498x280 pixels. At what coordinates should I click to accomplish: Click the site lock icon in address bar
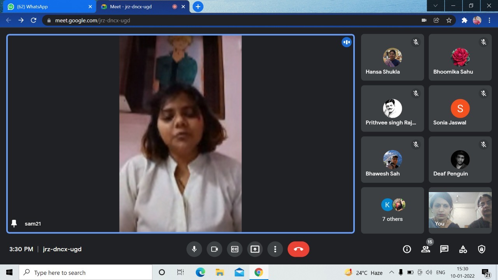coord(49,20)
